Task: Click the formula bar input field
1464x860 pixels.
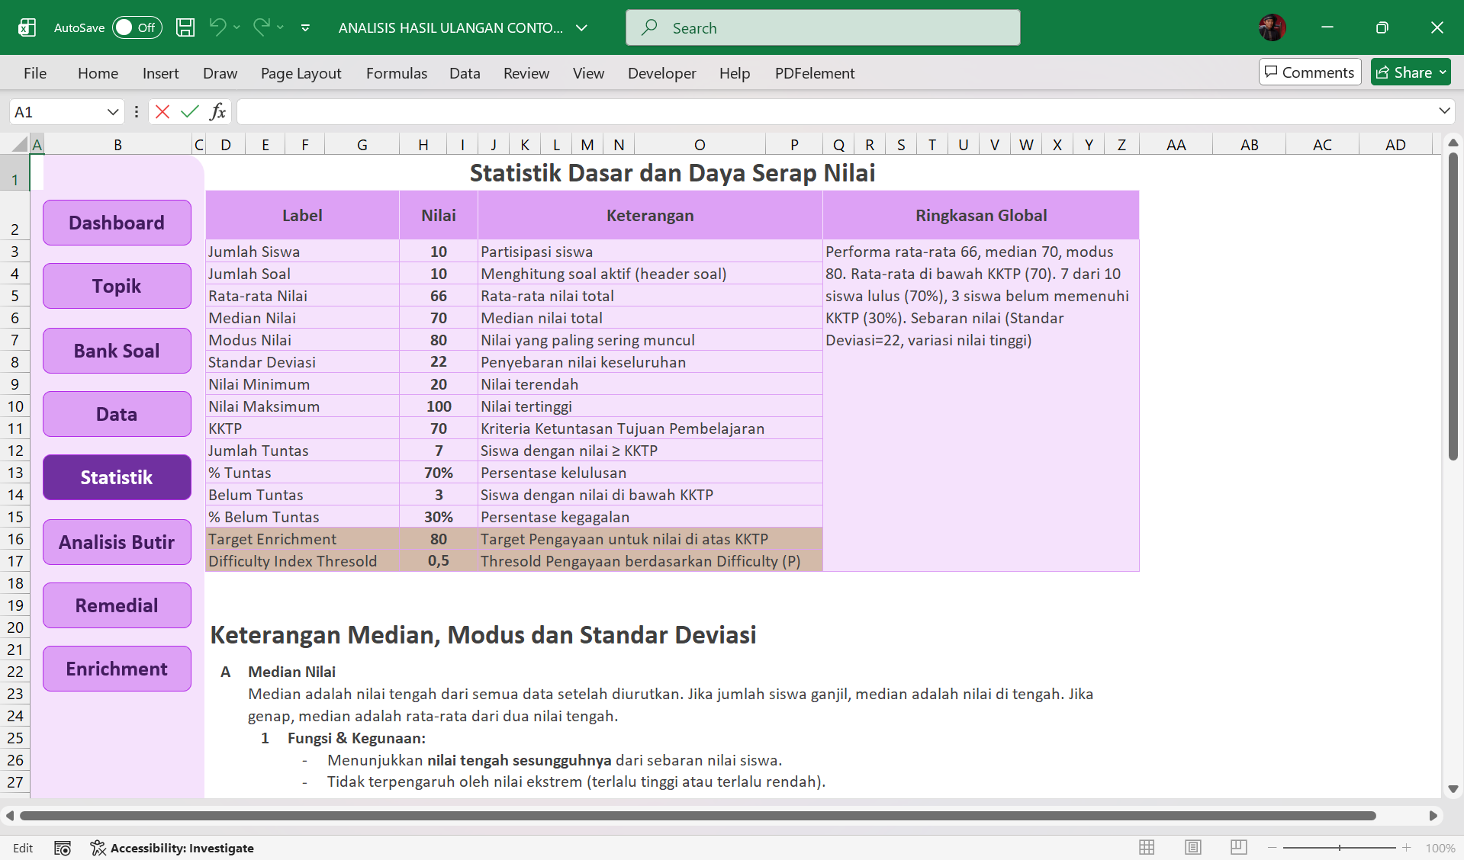Action: [835, 112]
